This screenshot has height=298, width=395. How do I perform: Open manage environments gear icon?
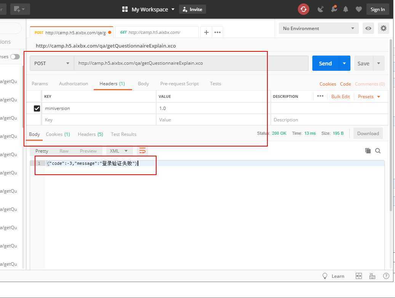pos(384,29)
